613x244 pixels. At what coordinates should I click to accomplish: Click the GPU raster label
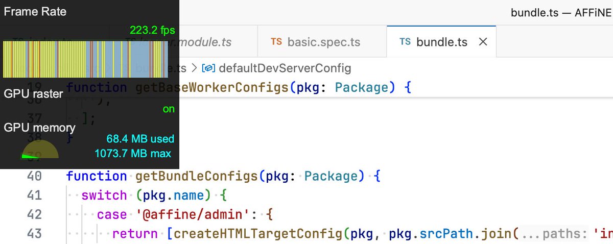(x=34, y=94)
